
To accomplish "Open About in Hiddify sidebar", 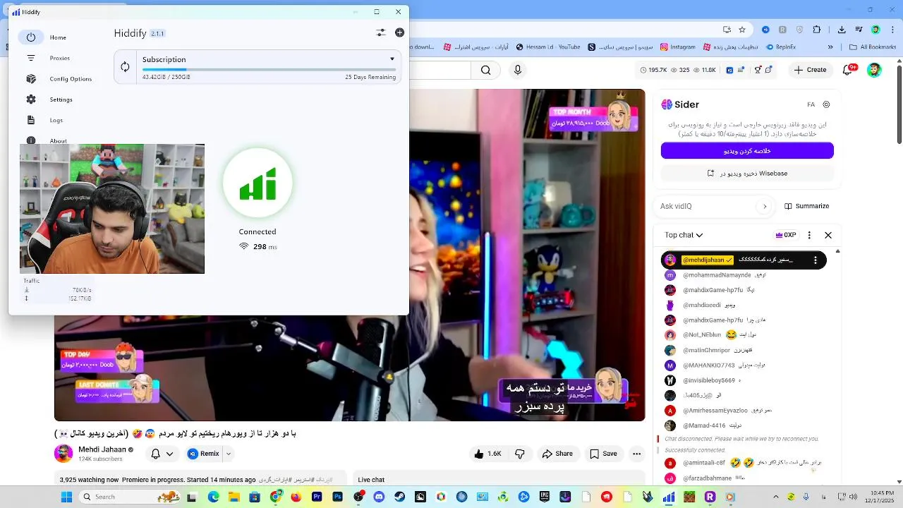I will tap(47, 140).
